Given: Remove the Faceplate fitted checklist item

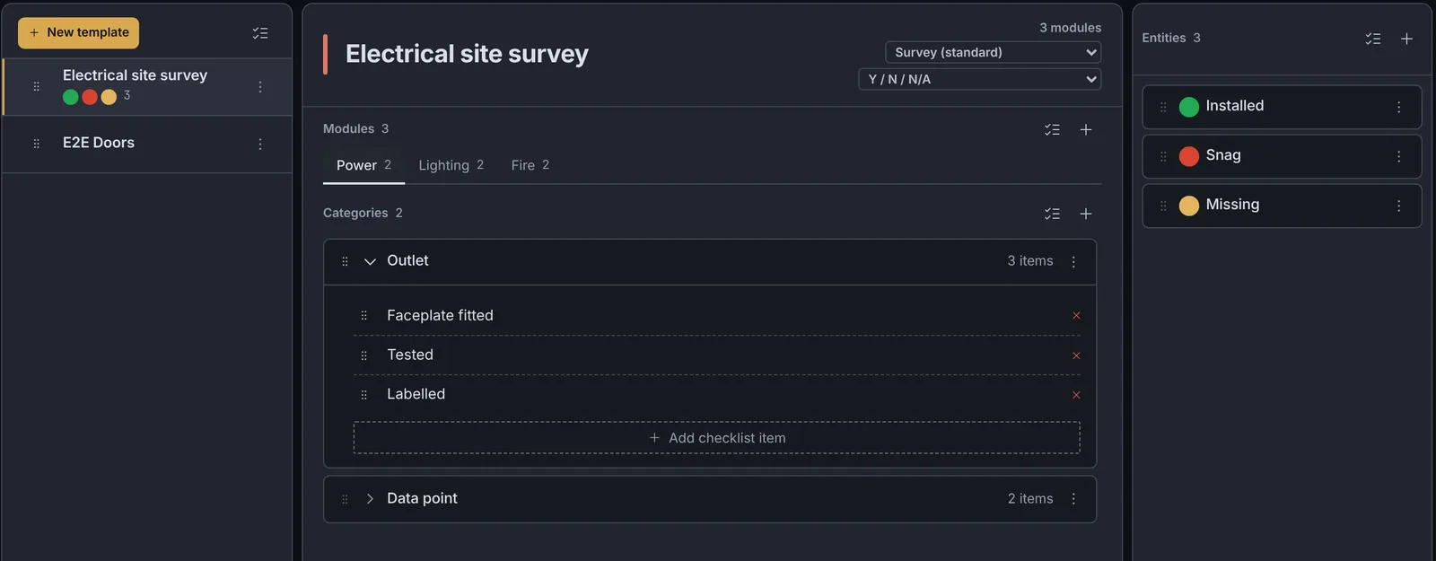Looking at the screenshot, I should pyautogui.click(x=1076, y=316).
